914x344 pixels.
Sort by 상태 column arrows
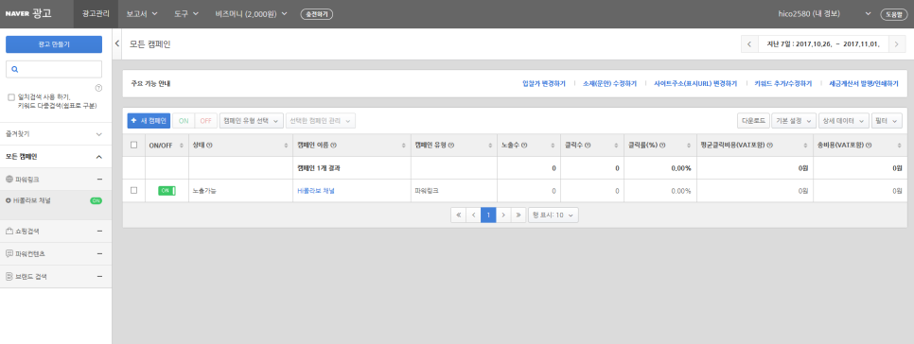pos(286,145)
